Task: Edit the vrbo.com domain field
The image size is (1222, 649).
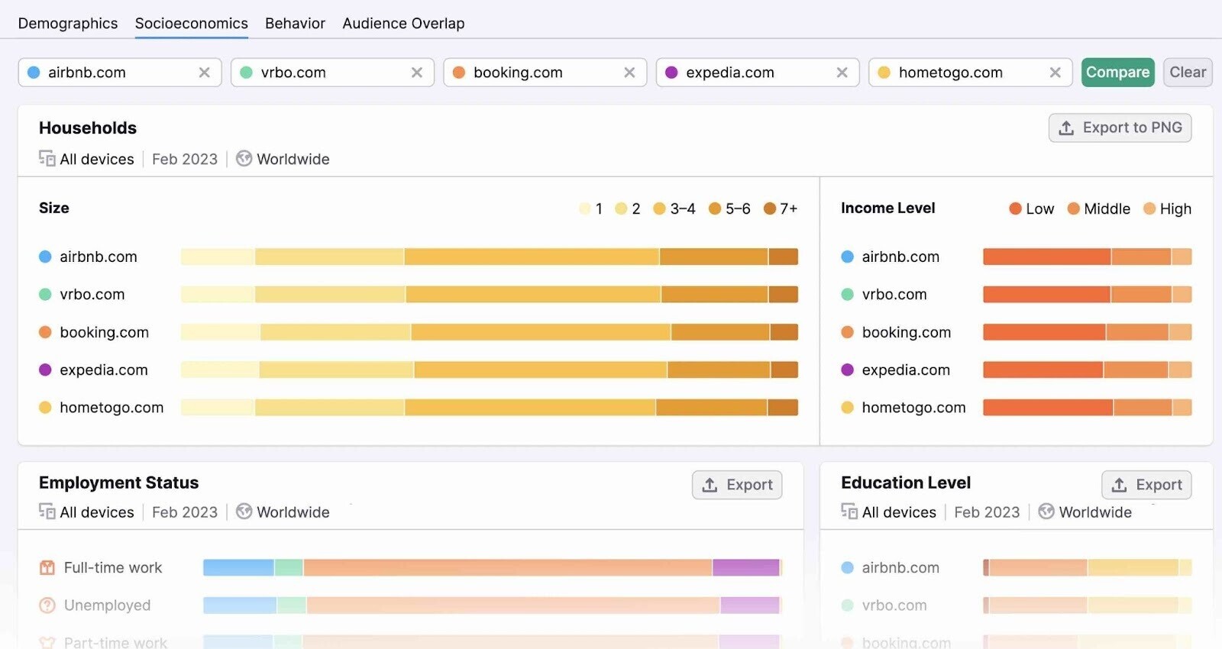Action: click(332, 73)
